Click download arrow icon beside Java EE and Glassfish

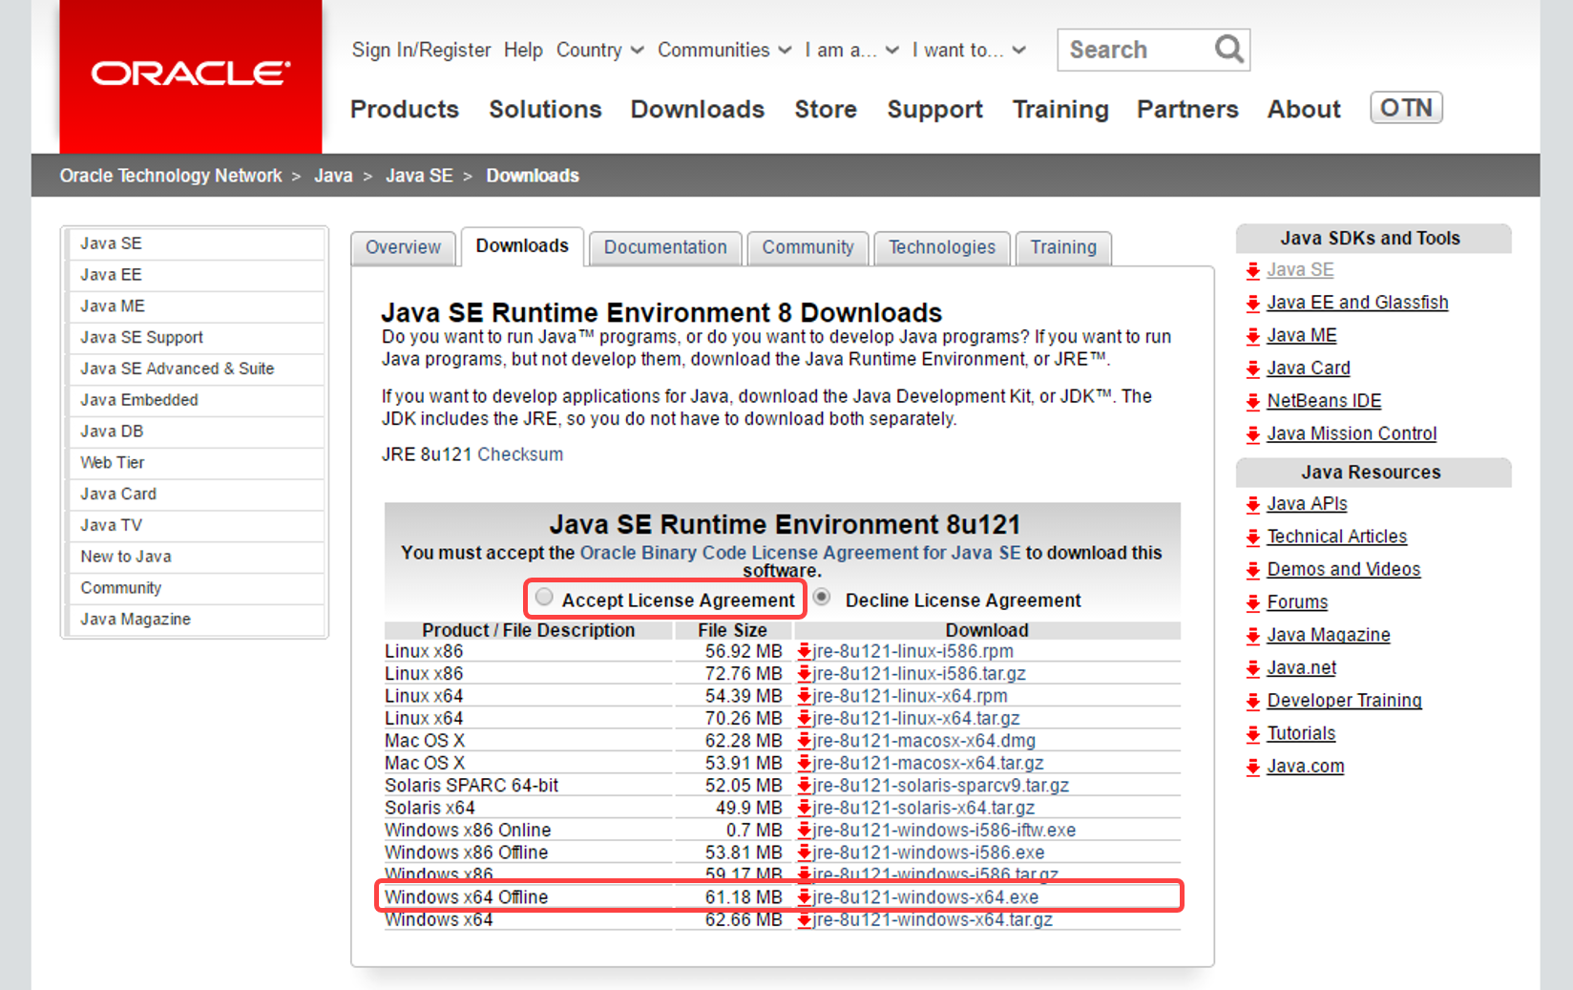[1252, 304]
